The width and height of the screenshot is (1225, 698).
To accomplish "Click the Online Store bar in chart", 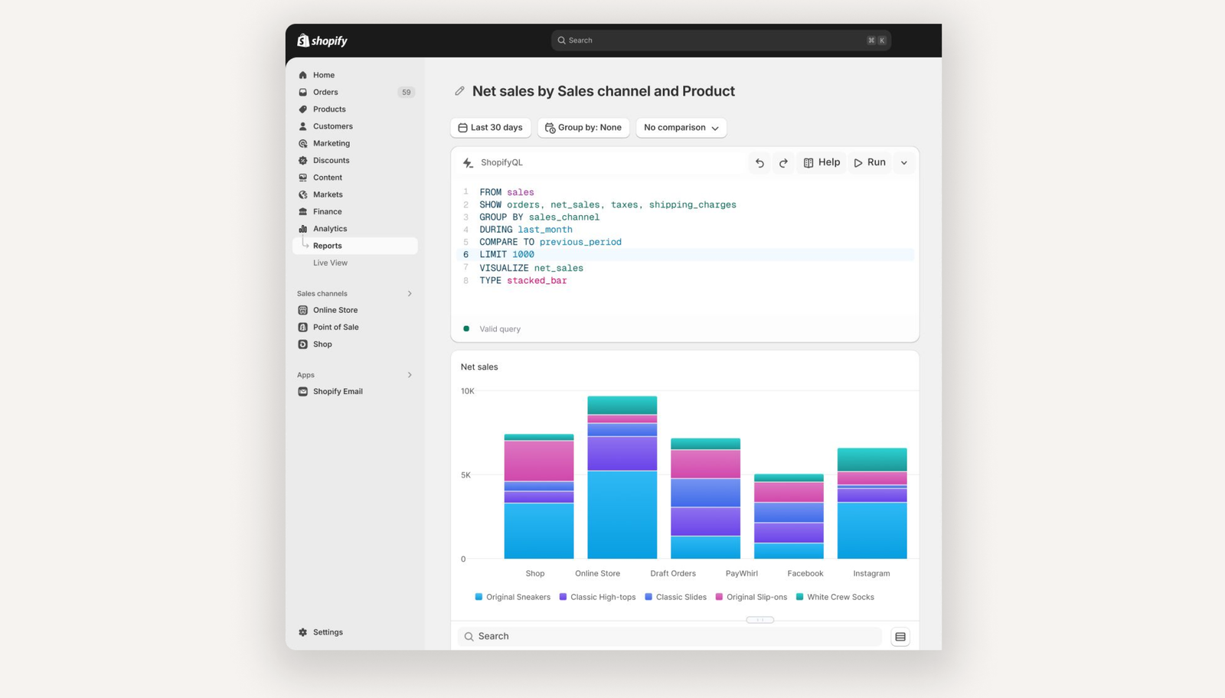I will (x=622, y=478).
